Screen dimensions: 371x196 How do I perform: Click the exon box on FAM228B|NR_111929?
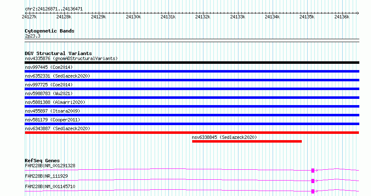tap(313, 181)
